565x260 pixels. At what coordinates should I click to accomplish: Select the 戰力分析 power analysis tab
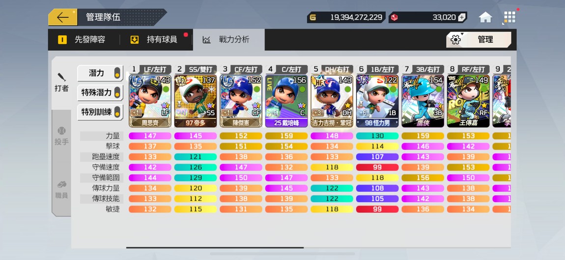click(228, 40)
